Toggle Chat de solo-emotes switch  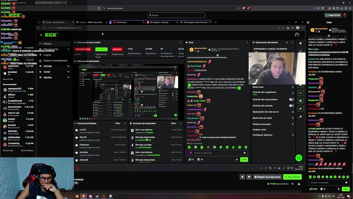pyautogui.click(x=291, y=106)
